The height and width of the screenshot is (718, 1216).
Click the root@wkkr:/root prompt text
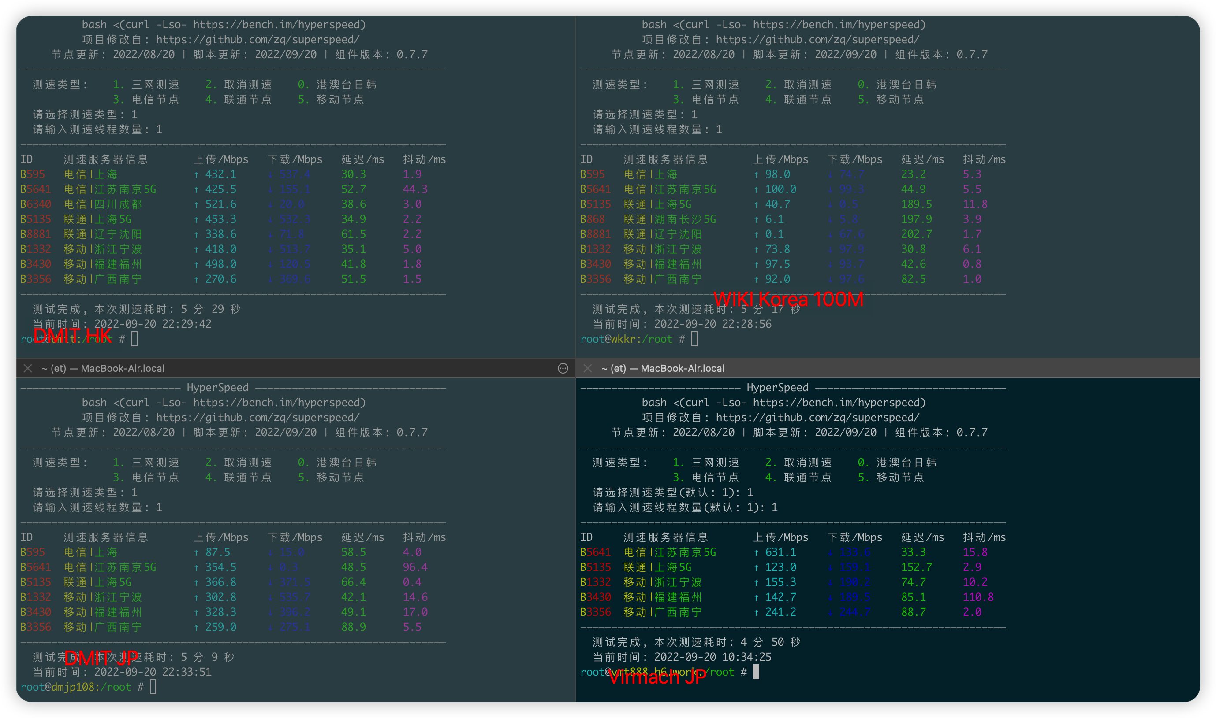(626, 339)
